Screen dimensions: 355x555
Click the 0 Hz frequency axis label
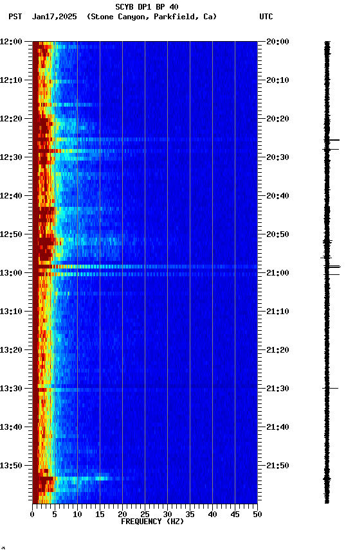(x=32, y=515)
